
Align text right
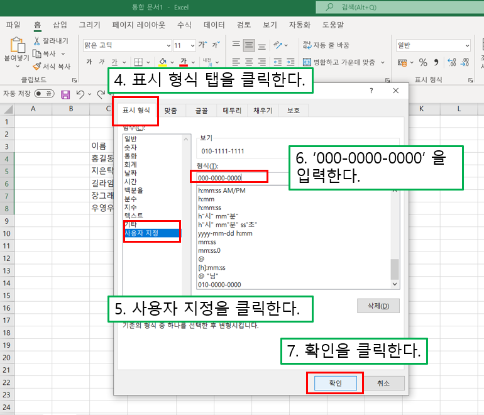click(261, 62)
